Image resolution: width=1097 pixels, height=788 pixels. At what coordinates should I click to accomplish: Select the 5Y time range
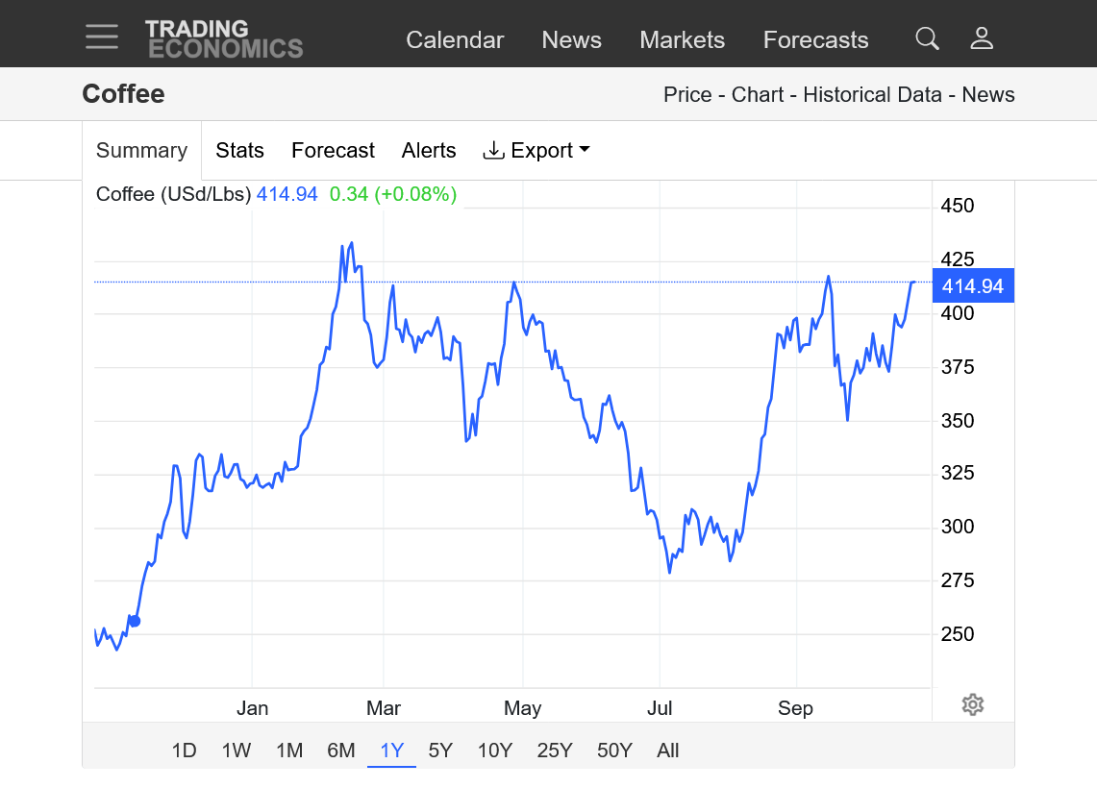pyautogui.click(x=440, y=751)
